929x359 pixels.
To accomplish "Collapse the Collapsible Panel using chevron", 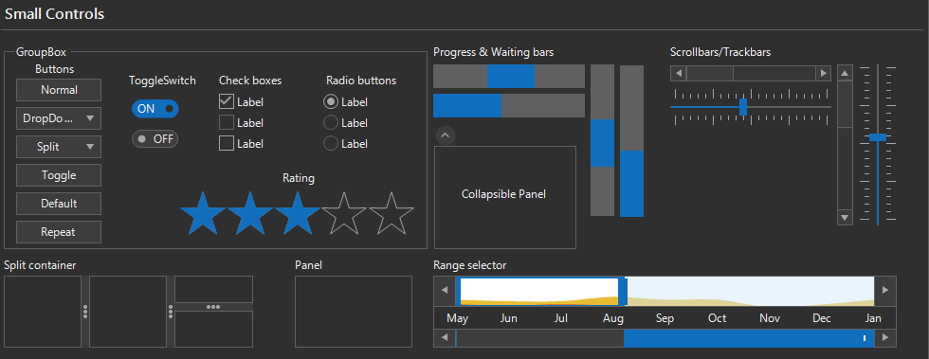I will 446,135.
